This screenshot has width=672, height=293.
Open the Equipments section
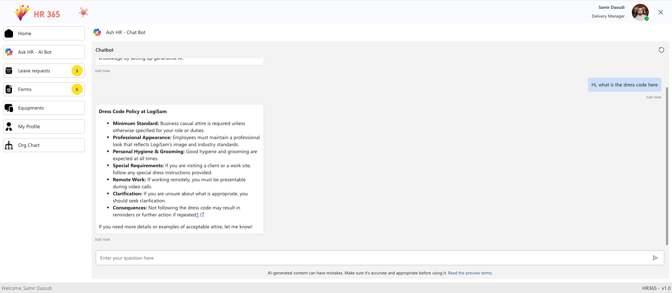[44, 108]
